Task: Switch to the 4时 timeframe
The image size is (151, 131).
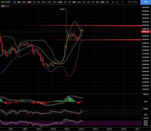Action: point(15,2)
